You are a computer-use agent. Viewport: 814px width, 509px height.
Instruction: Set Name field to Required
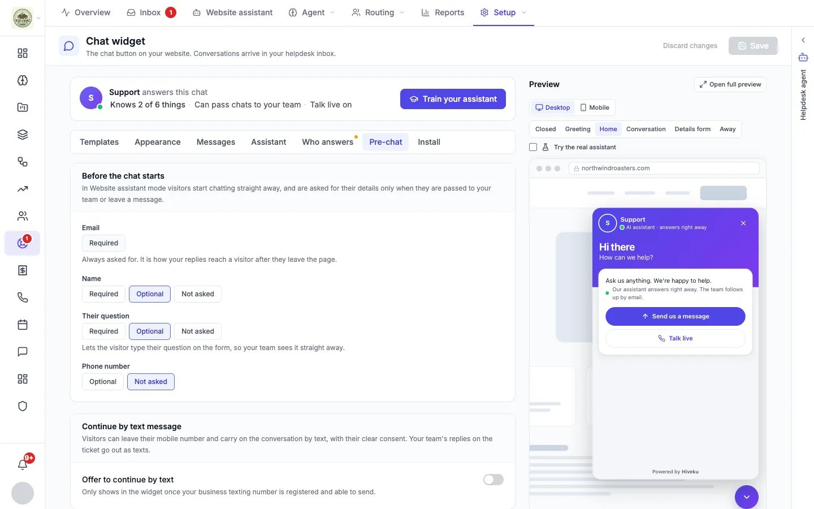(104, 294)
